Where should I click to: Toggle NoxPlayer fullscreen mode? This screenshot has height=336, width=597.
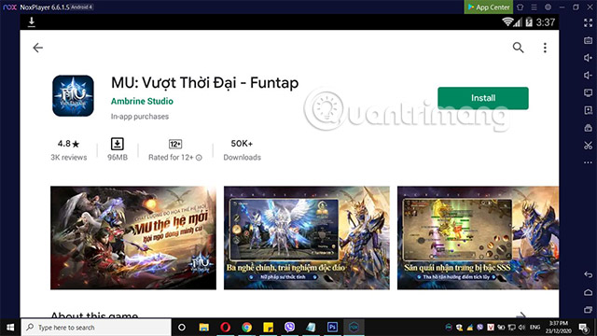pos(588,22)
